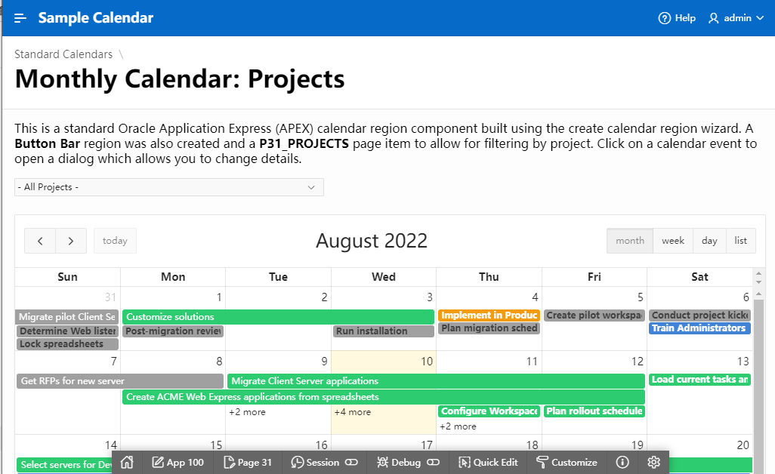This screenshot has width=775, height=474.
Task: Click the developer toolbar Home icon
Action: click(127, 462)
